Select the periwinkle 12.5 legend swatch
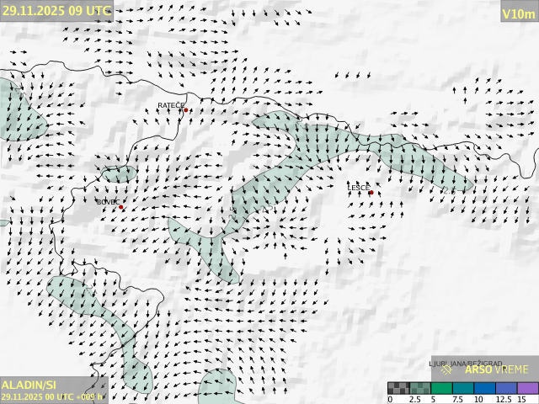The image size is (539, 404). click(x=505, y=388)
